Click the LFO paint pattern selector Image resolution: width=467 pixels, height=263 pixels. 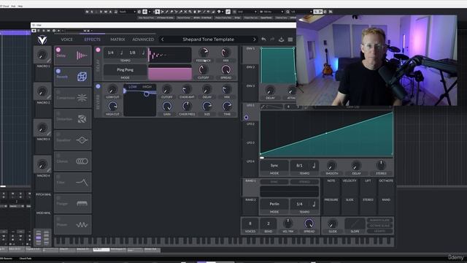coord(271,107)
